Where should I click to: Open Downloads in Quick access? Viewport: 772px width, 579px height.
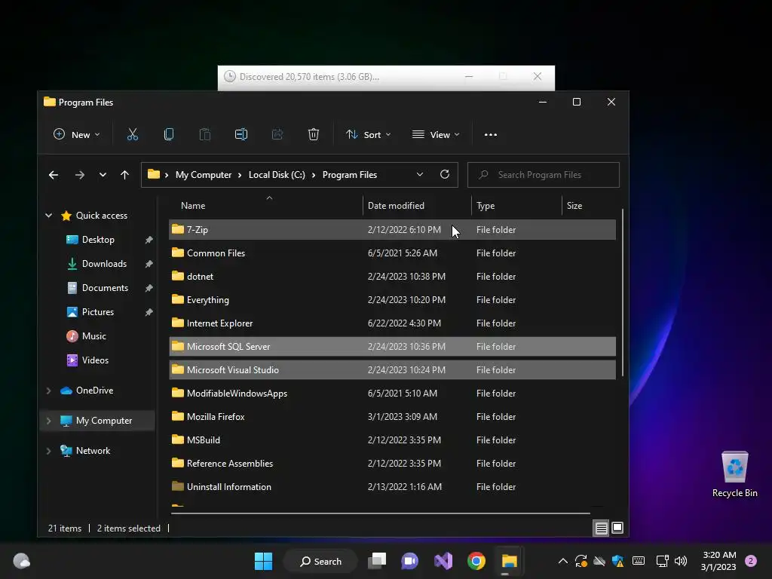pos(104,263)
